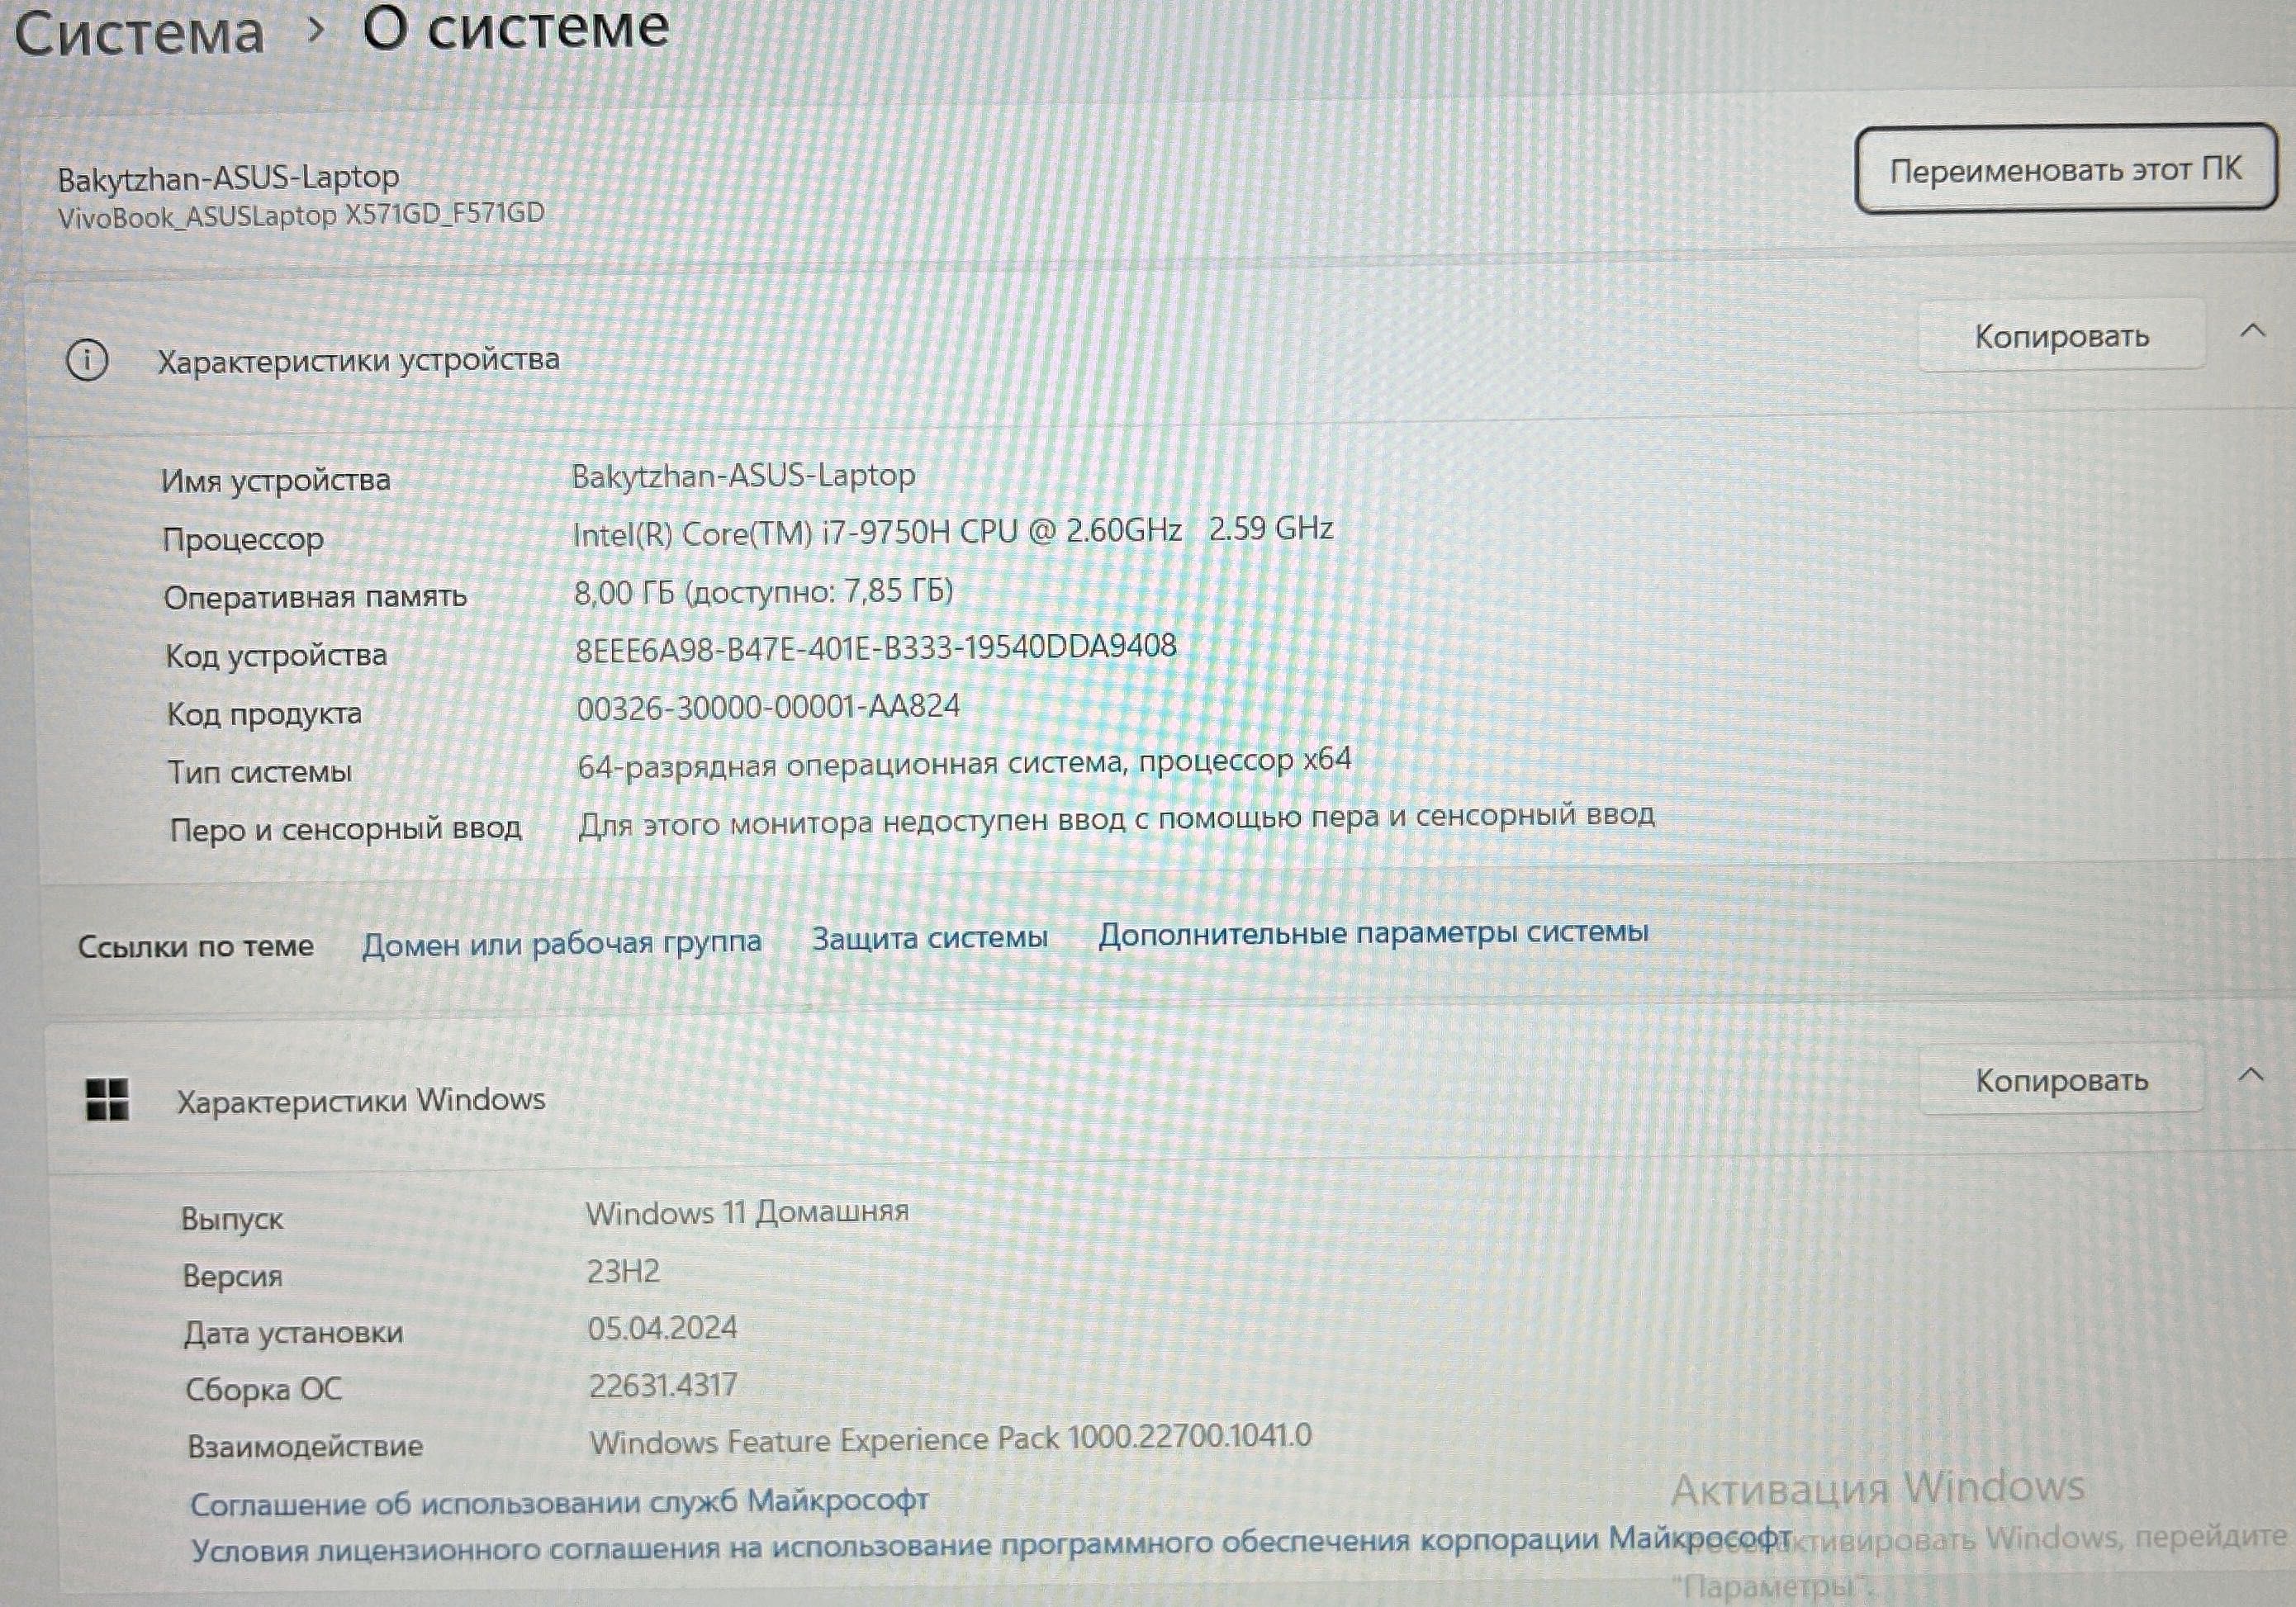Collapse the Характеристики устройства section
The height and width of the screenshot is (1607, 2296).
pos(2252,331)
